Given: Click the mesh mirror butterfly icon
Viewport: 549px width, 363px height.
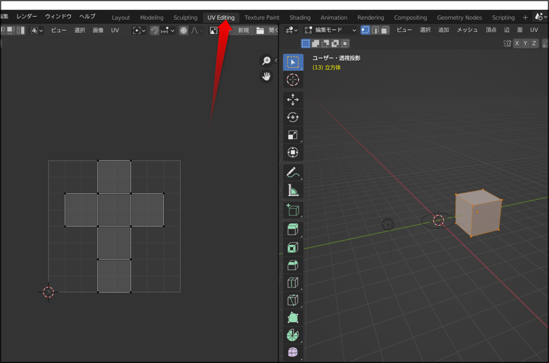Looking at the screenshot, I should coord(507,43).
